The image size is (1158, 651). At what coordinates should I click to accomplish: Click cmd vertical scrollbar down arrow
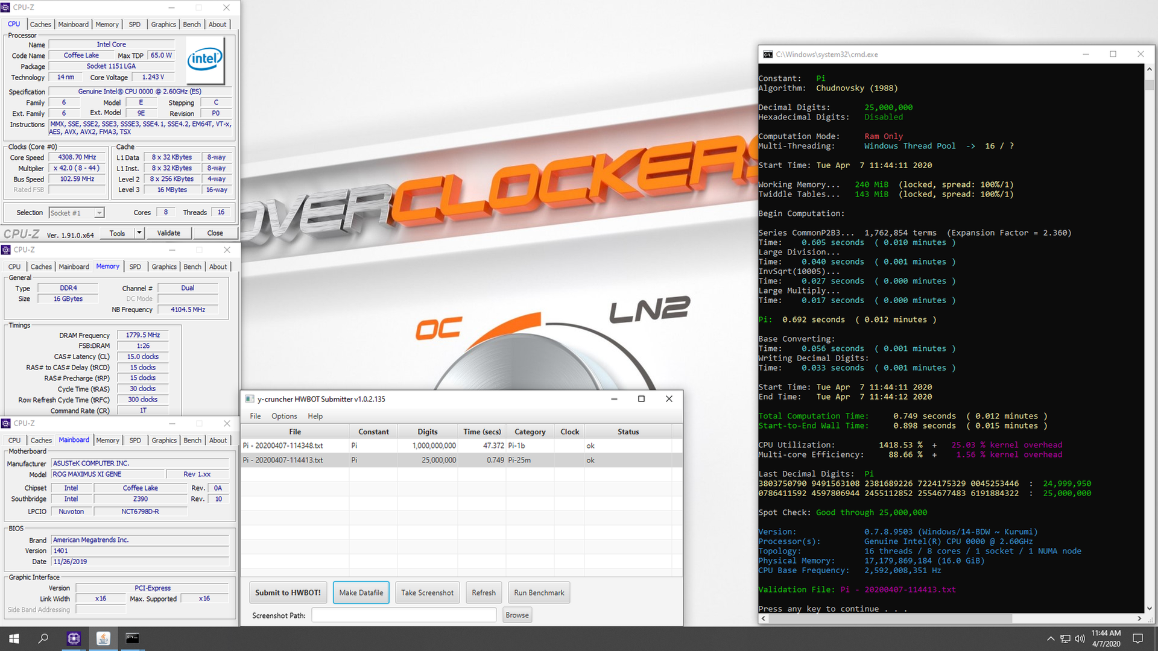point(1150,608)
